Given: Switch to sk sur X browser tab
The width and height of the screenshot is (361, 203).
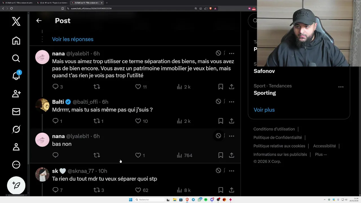Looking at the screenshot, I should [52, 3].
